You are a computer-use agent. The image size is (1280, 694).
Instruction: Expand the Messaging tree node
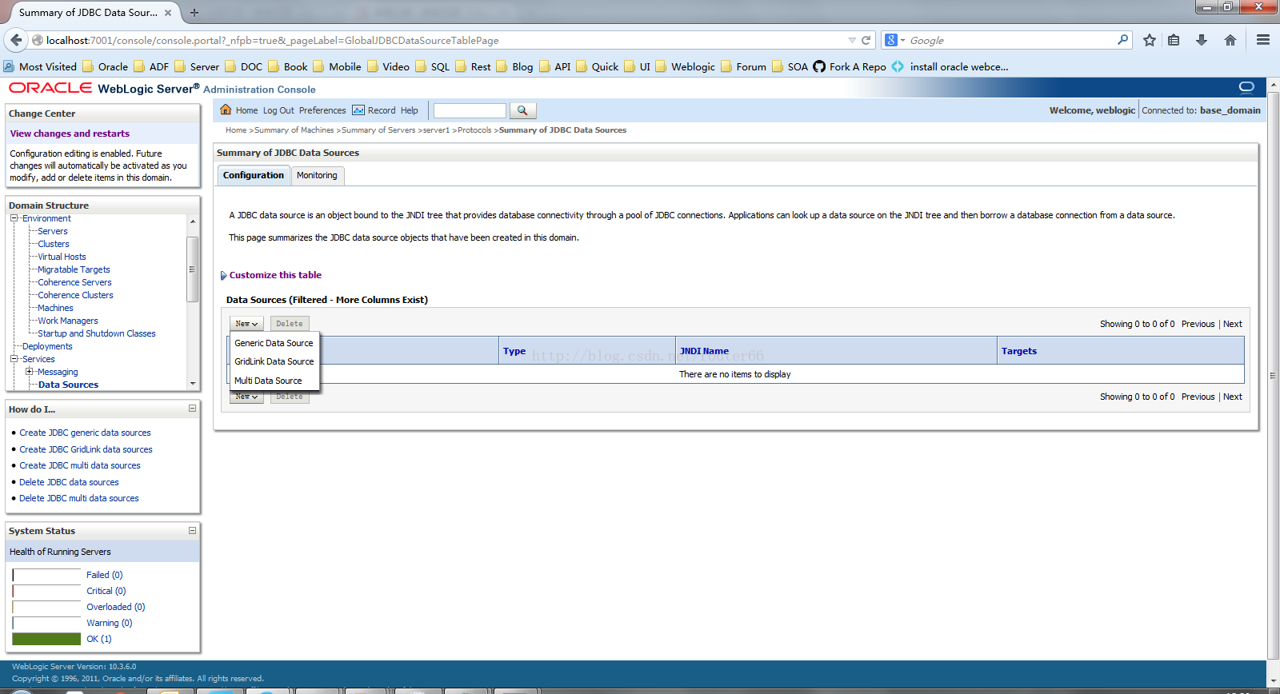29,372
